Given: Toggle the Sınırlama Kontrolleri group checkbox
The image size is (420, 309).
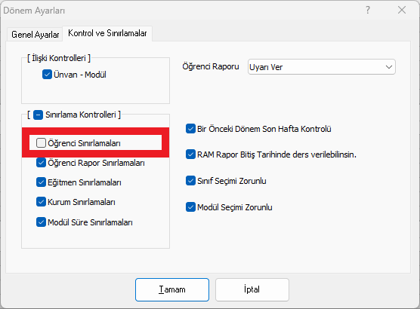Looking at the screenshot, I should 38,115.
